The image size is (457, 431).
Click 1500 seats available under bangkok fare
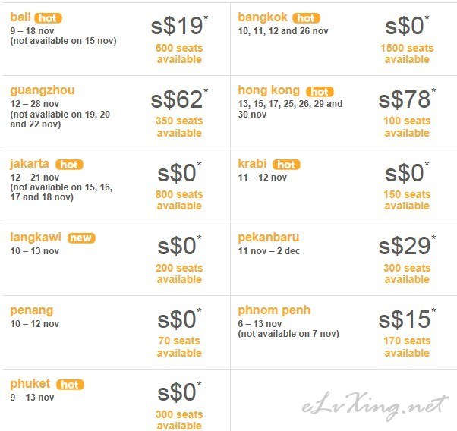click(407, 54)
